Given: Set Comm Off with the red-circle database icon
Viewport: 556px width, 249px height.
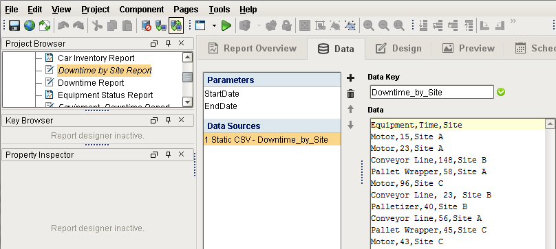Looking at the screenshot, I should (x=146, y=25).
